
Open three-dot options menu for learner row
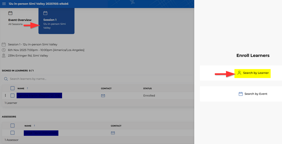click(x=5, y=95)
